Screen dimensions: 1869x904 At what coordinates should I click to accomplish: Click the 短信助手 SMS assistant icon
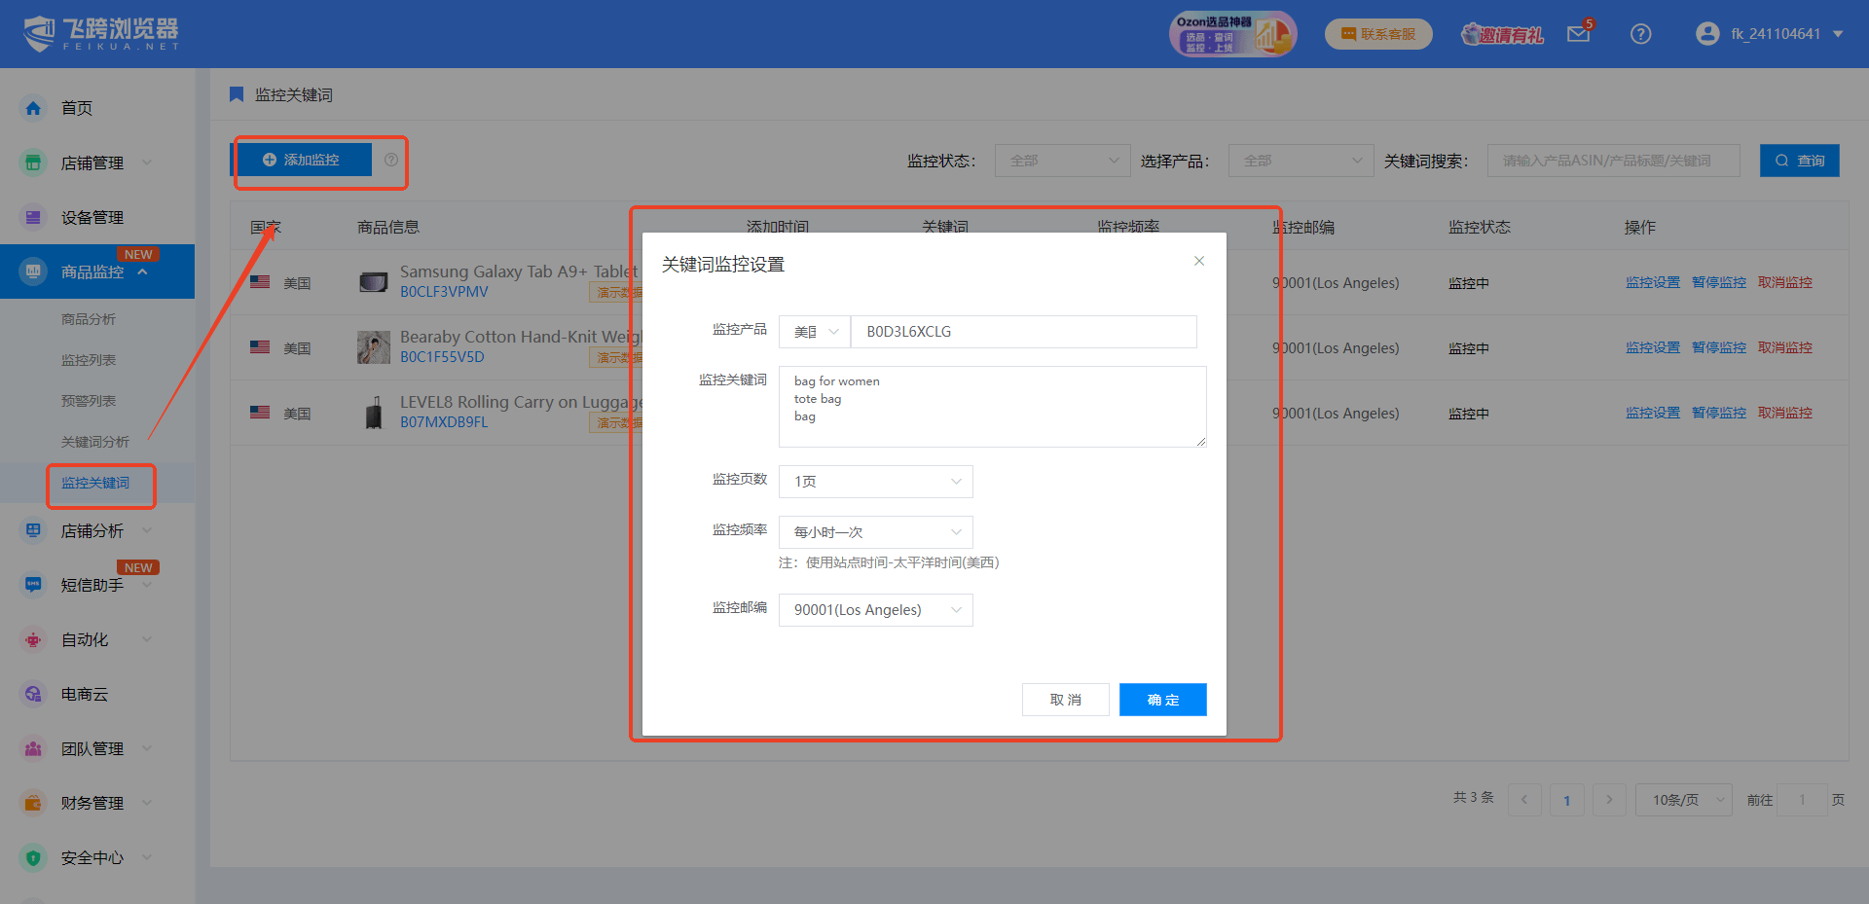pyautogui.click(x=32, y=584)
